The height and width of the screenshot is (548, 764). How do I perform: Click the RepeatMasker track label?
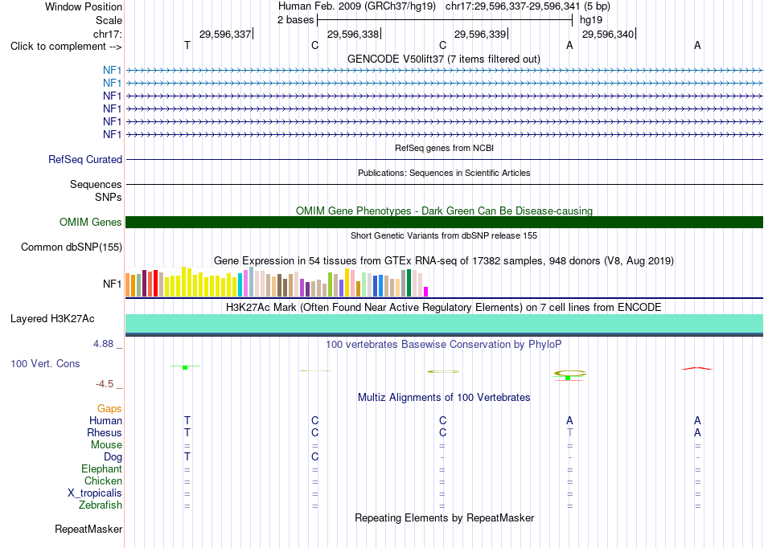(88, 529)
